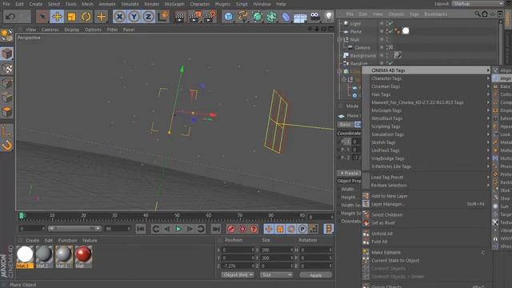This screenshot has height=288, width=512.
Task: Open the purple Deformer icon
Action: click(x=286, y=16)
